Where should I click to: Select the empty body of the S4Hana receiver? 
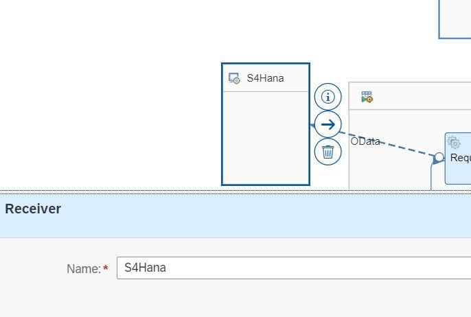pos(266,138)
